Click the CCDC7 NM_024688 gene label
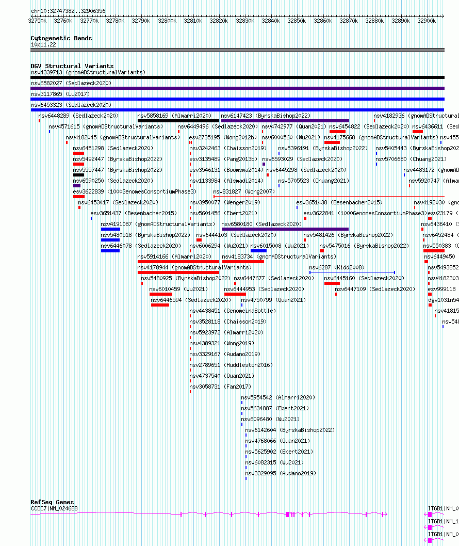Screen dimensions: 459x546 click(x=54, y=508)
